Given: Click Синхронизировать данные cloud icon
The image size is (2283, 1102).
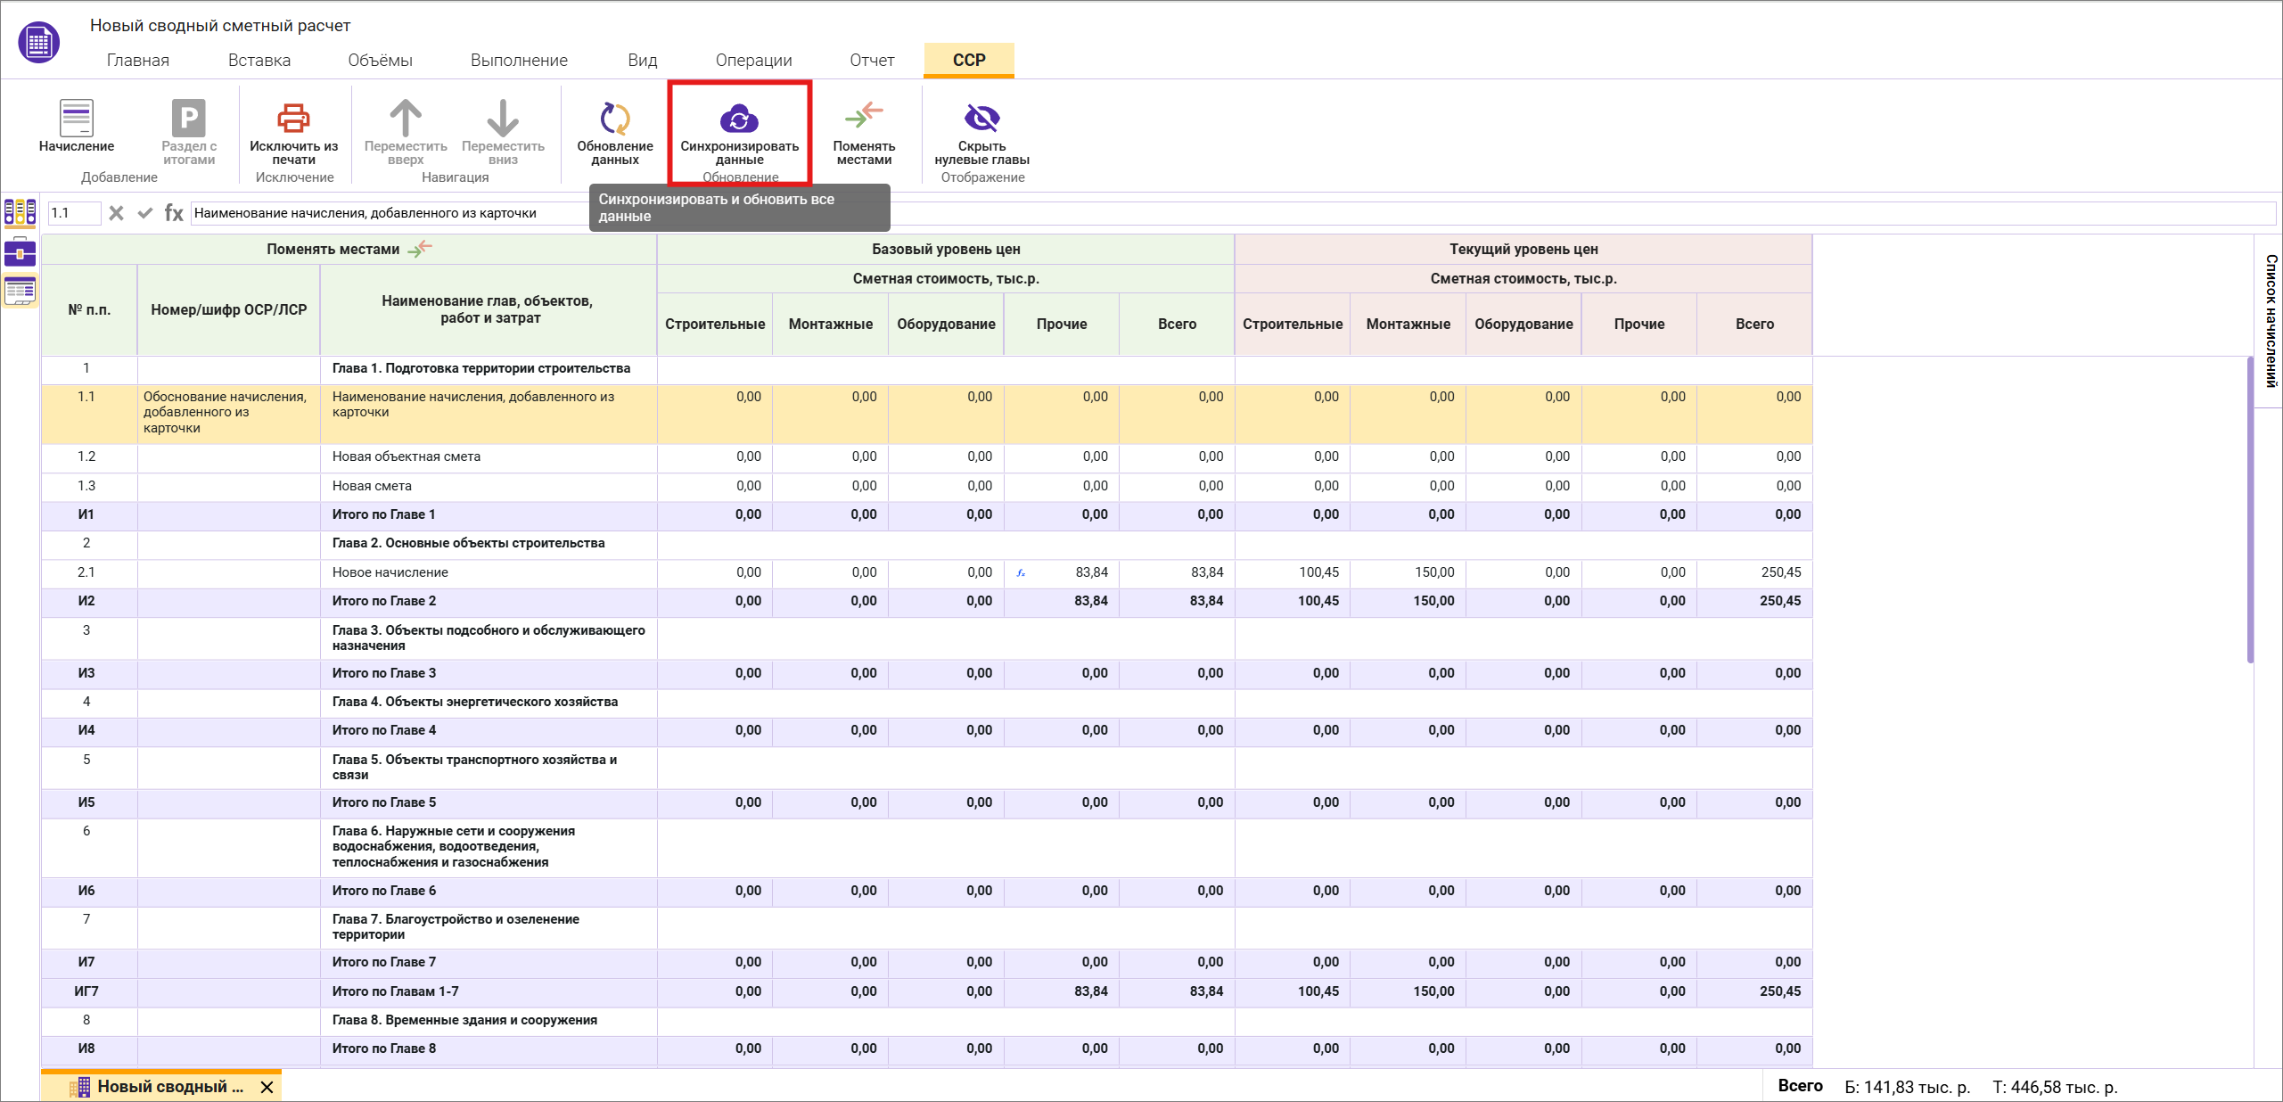Looking at the screenshot, I should 739,118.
